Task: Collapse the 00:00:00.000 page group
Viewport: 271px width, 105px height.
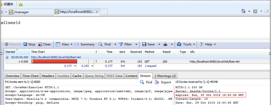Action: click(x=7, y=57)
